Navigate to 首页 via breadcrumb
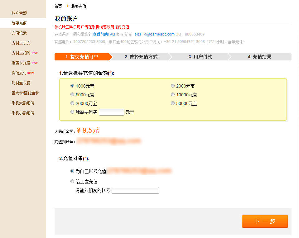Image resolution: width=299 pixels, height=238 pixels. pyautogui.click(x=58, y=6)
